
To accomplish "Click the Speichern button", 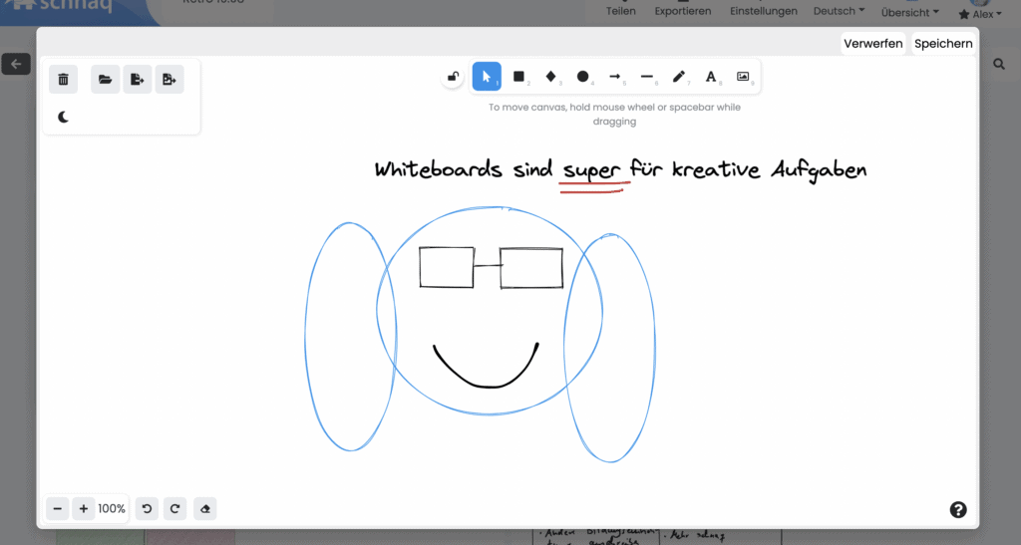I will [x=942, y=43].
